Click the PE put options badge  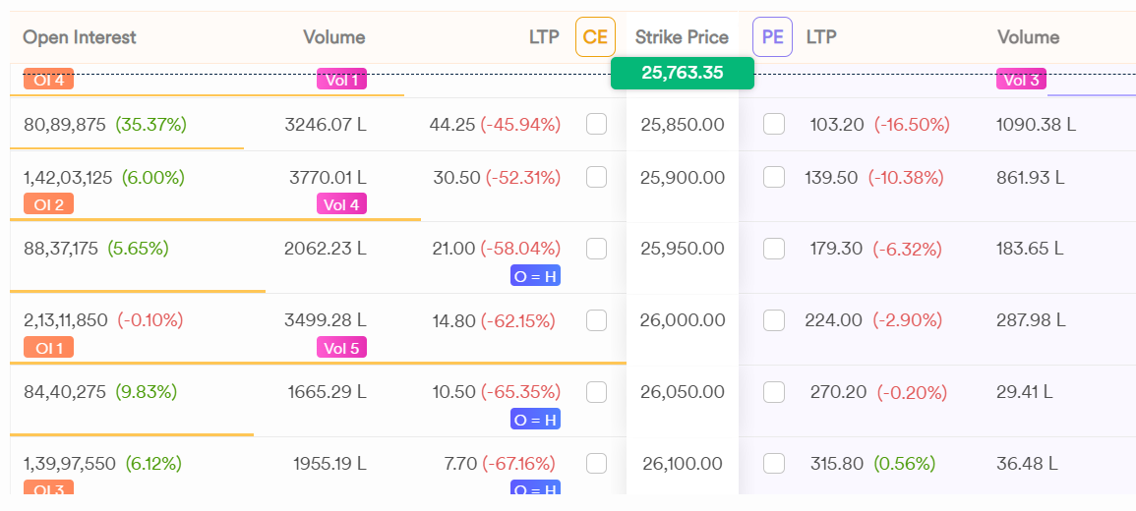[x=772, y=37]
